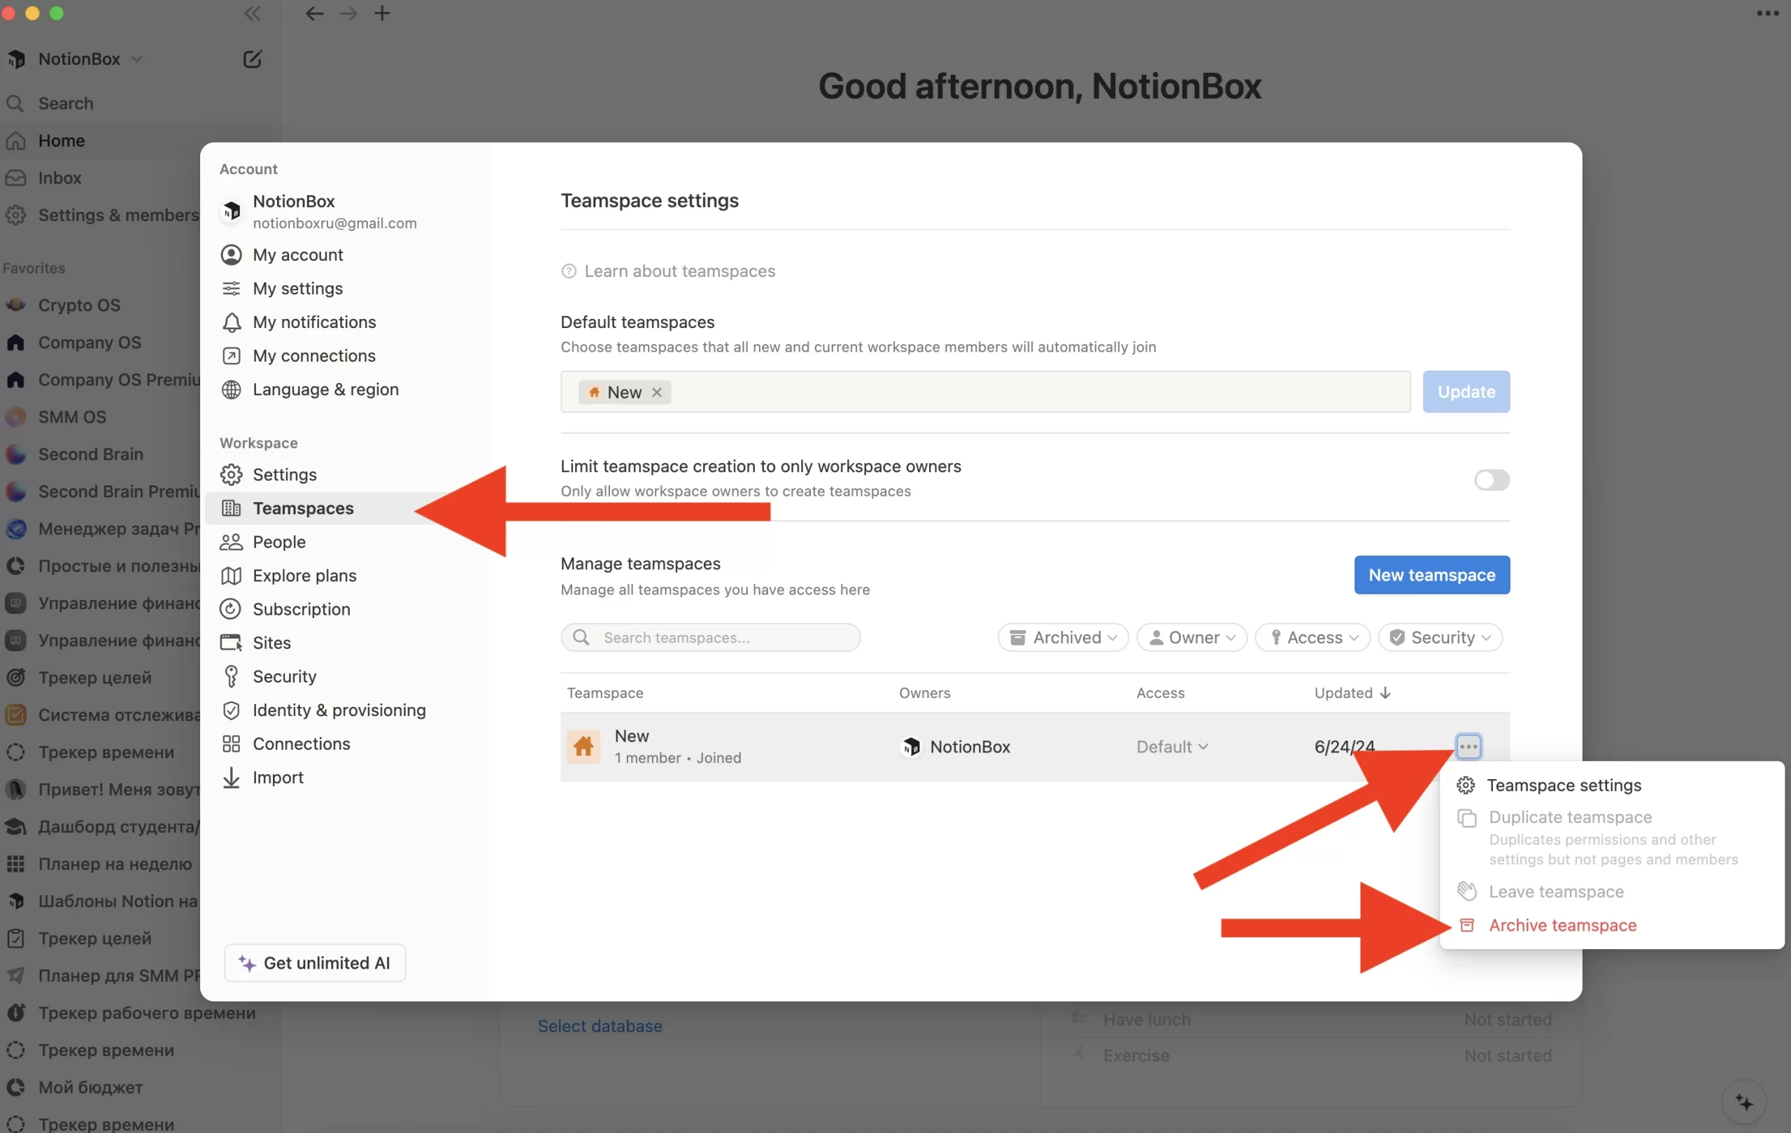Sort by the Updated column header
The image size is (1791, 1133).
(1352, 693)
